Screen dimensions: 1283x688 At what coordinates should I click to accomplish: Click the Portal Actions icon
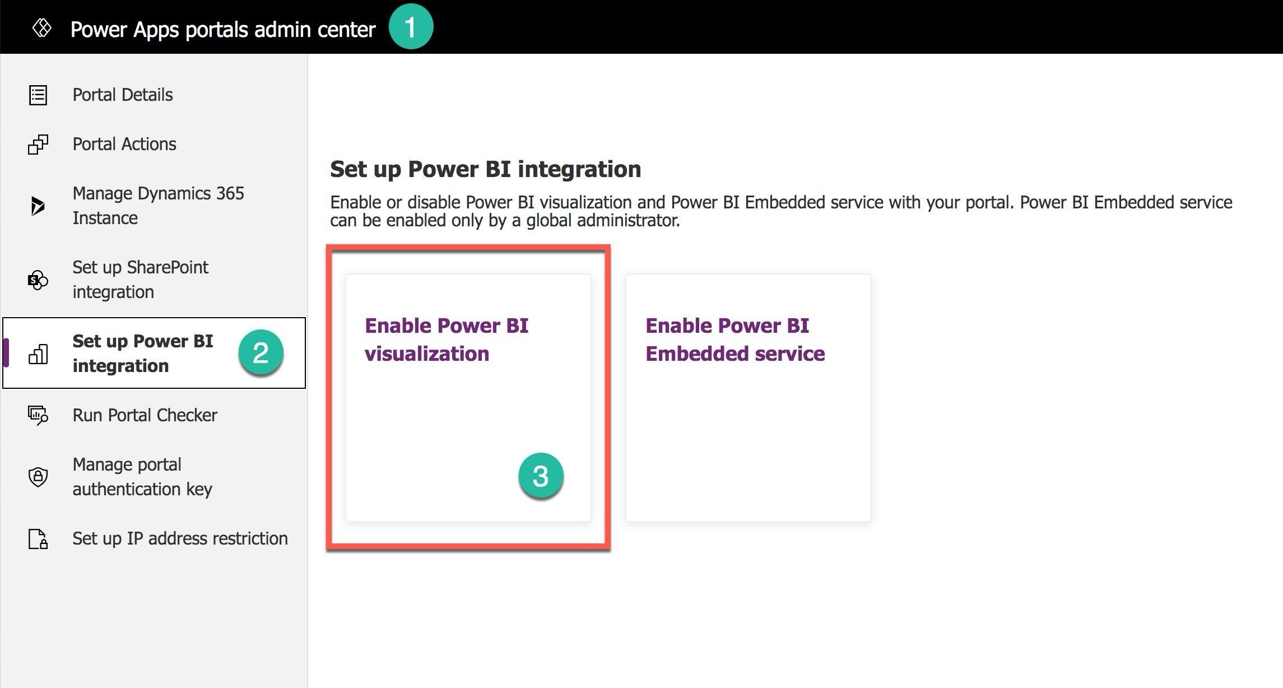[38, 144]
